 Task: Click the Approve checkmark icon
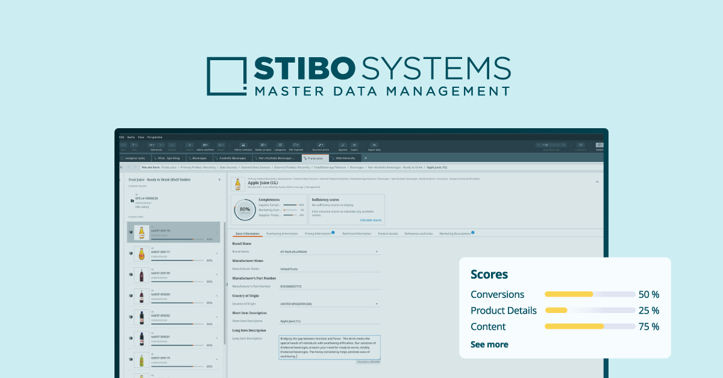343,145
